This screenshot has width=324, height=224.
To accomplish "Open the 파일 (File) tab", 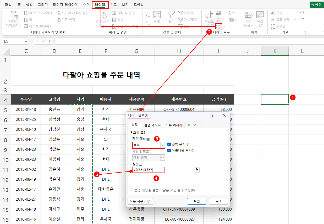I will pyautogui.click(x=8, y=5).
